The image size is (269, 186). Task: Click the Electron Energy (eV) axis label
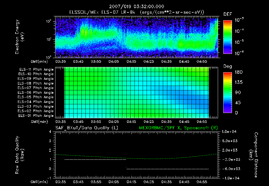pyautogui.click(x=19, y=37)
